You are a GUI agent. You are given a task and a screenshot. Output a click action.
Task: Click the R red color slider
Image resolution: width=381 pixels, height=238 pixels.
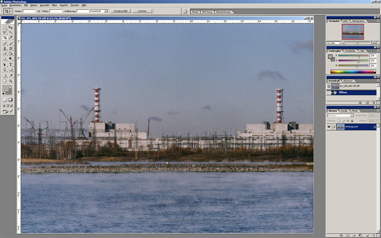click(x=353, y=55)
